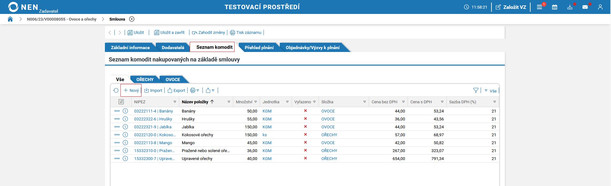
Task: Open row actions menu for Hrušky
Action: point(117,119)
